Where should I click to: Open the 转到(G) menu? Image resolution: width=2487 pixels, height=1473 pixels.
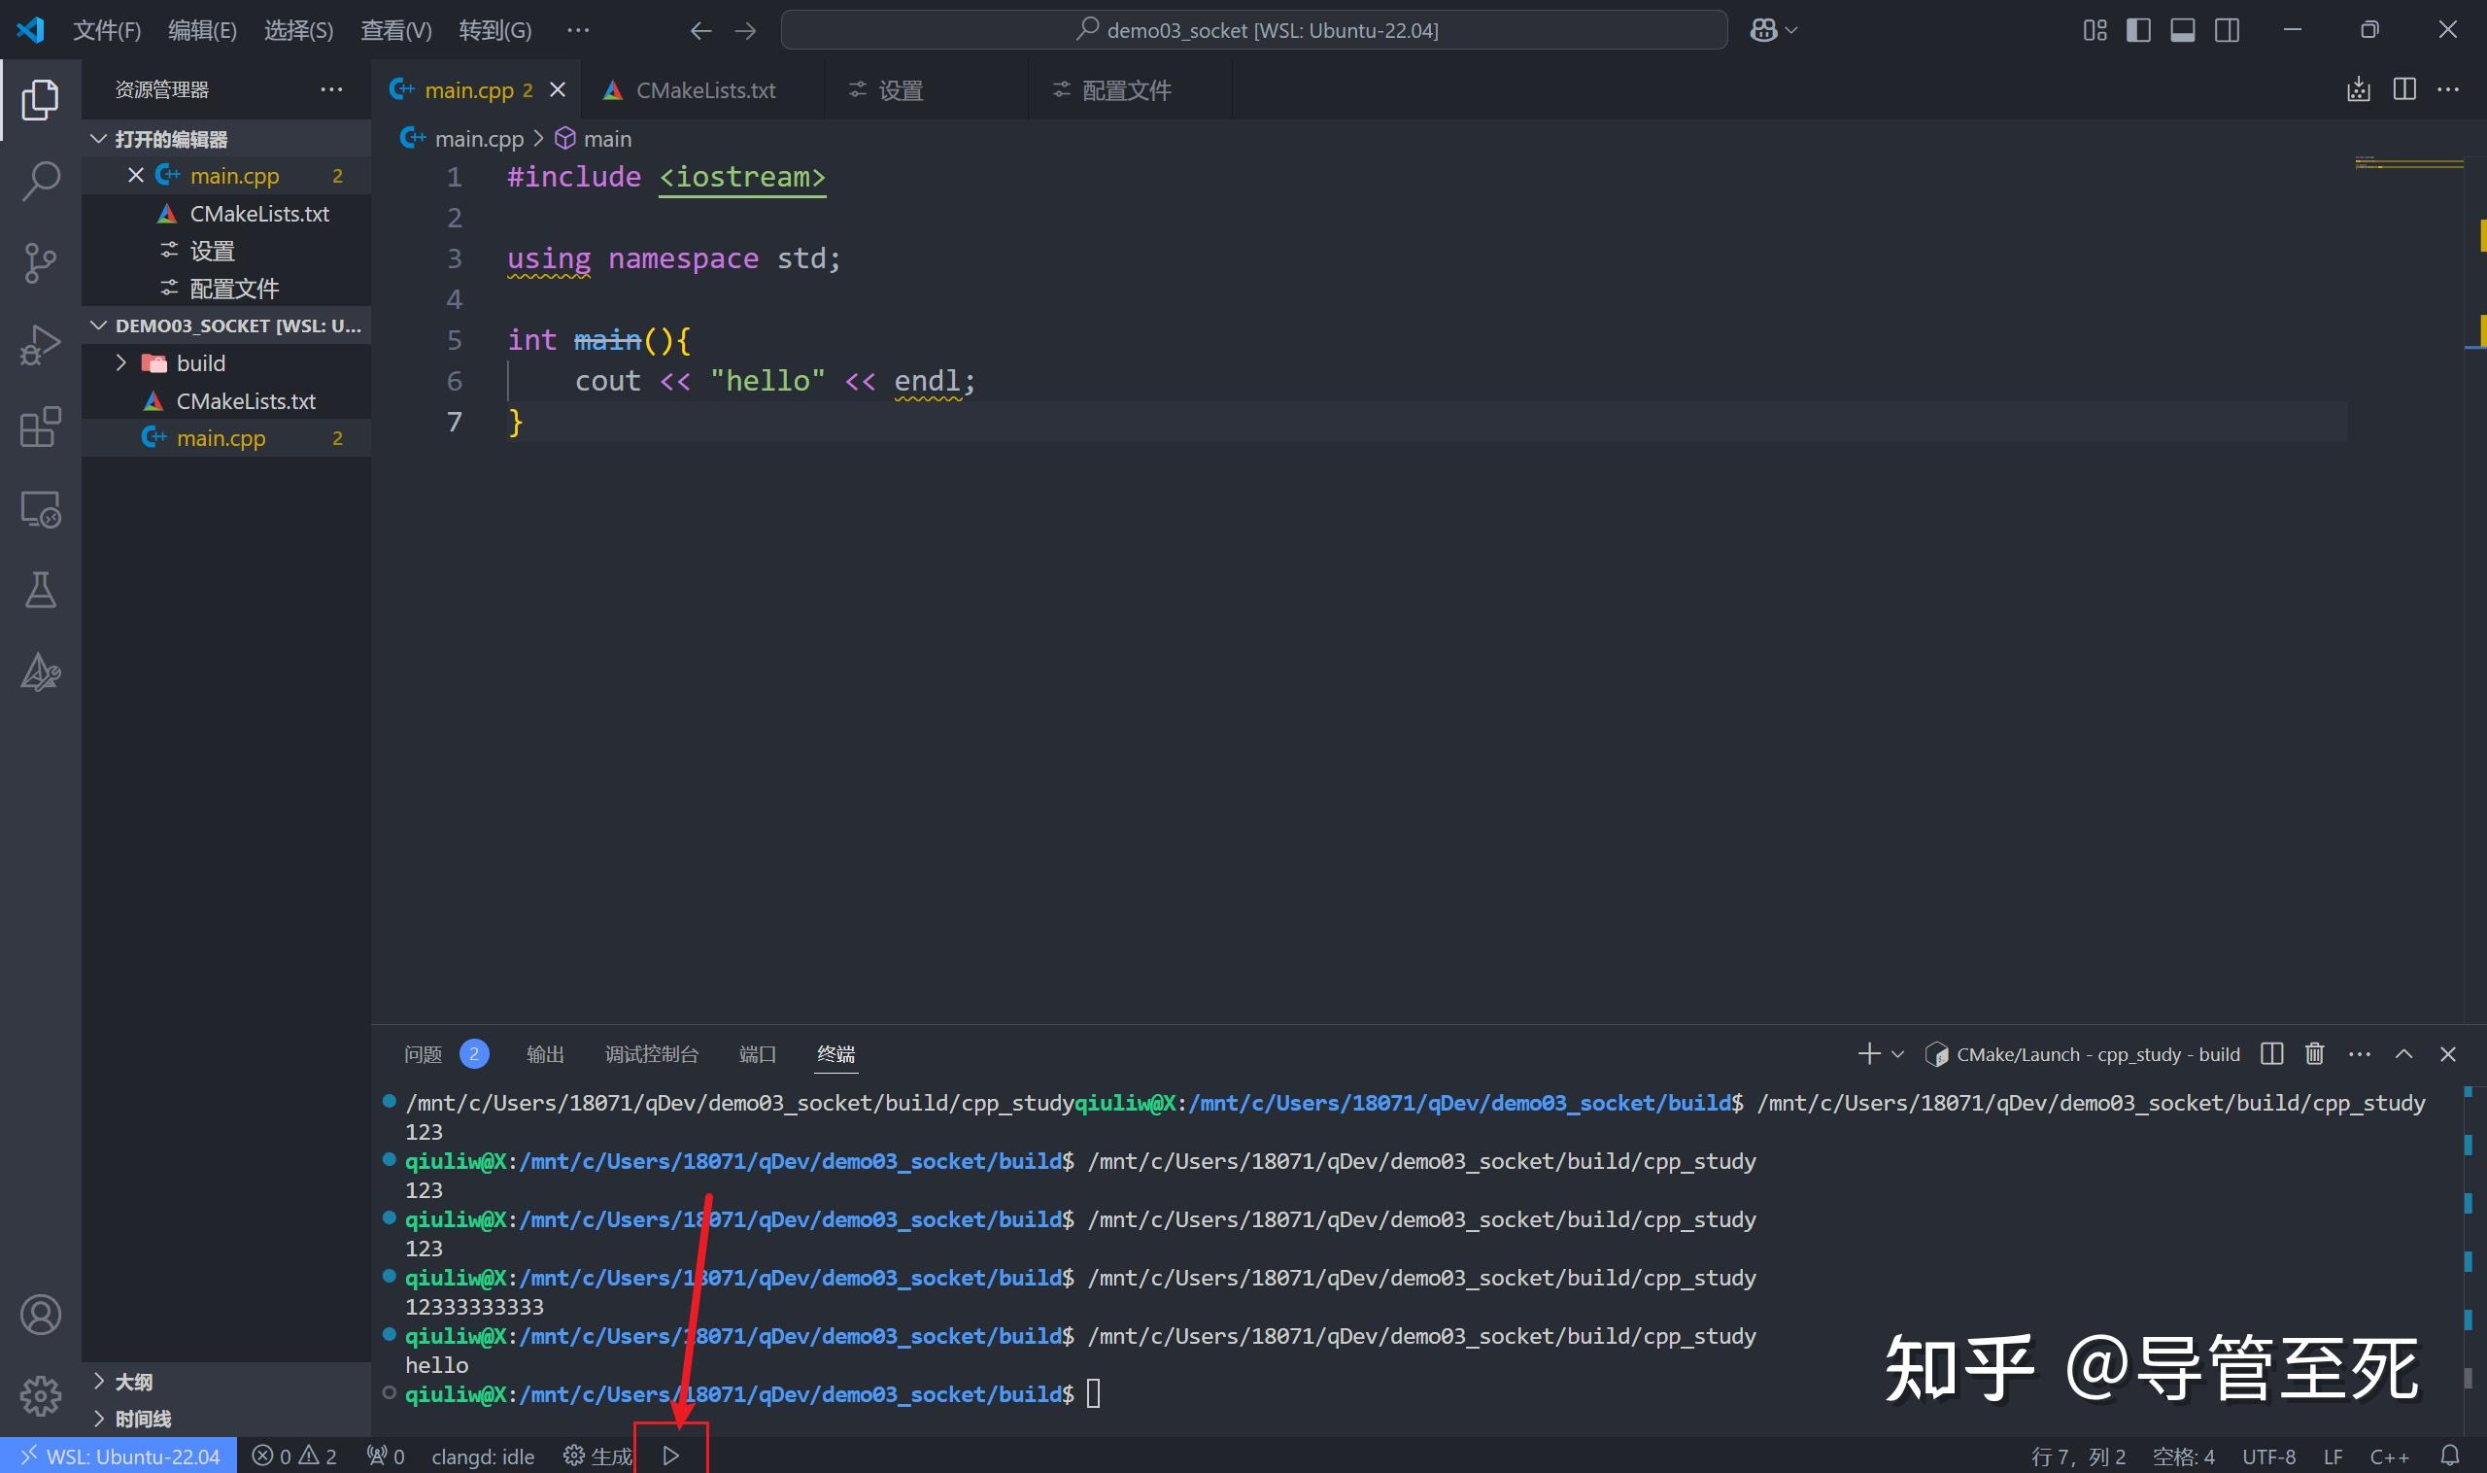click(x=494, y=30)
